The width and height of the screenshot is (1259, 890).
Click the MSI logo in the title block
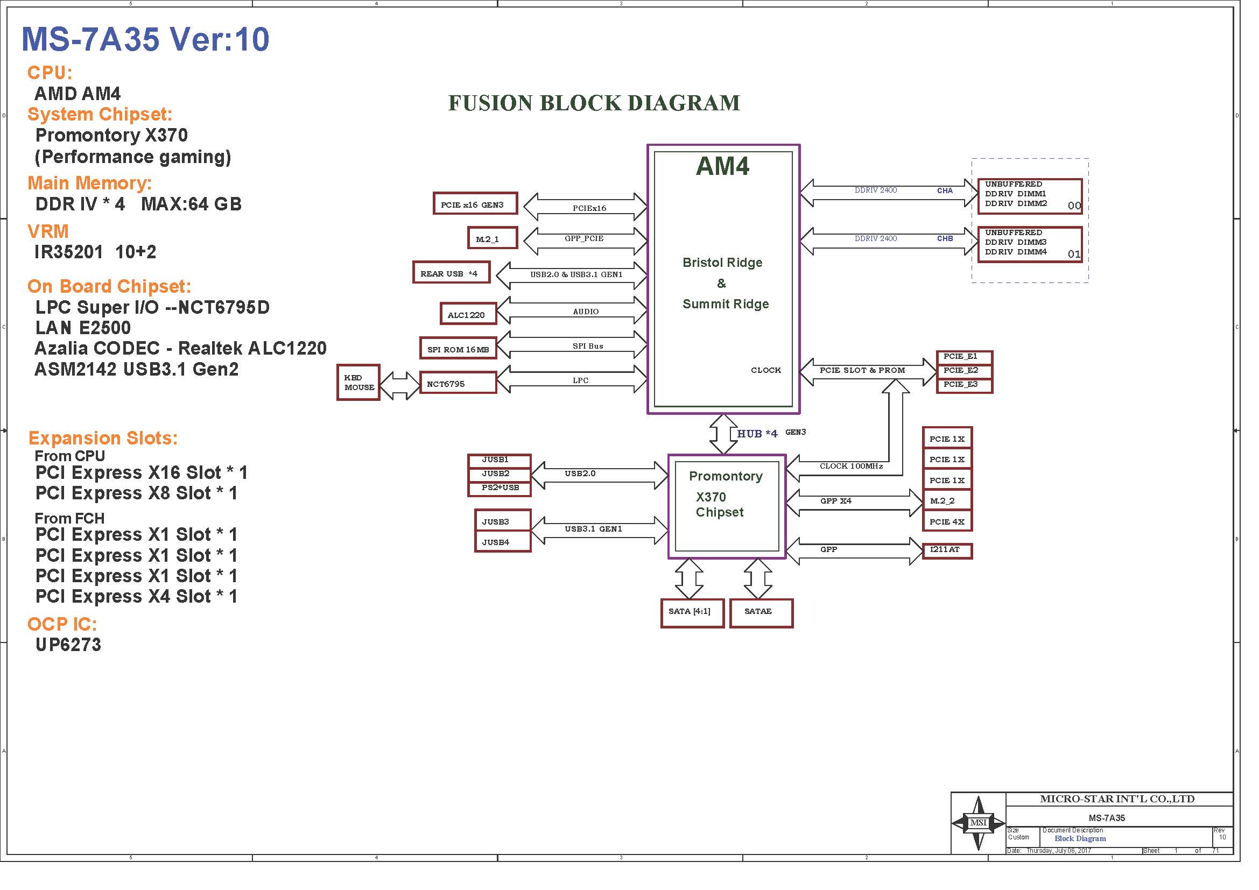coord(978,823)
